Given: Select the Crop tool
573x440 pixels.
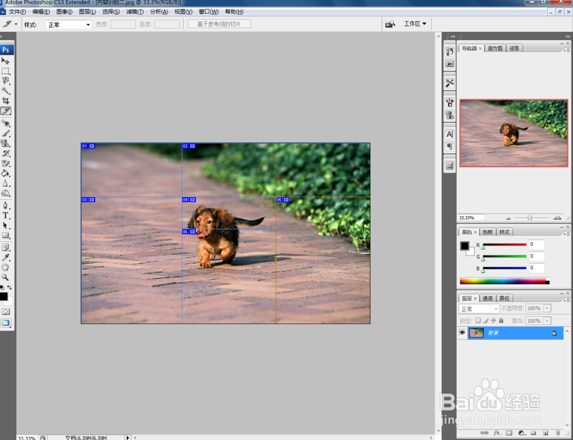Looking at the screenshot, I should click(x=6, y=101).
